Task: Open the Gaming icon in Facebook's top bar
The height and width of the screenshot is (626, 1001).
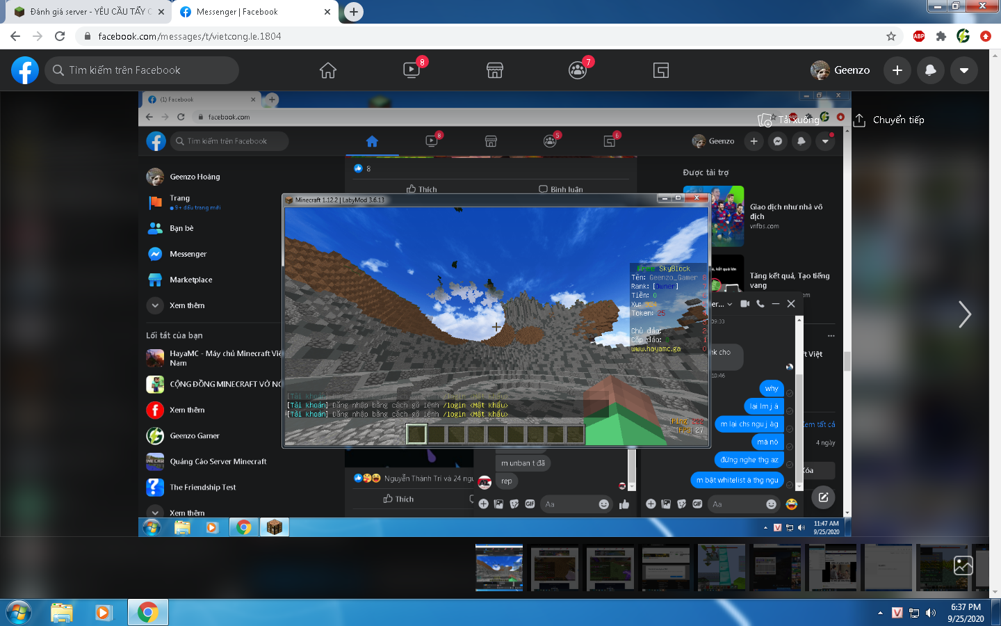Action: pos(661,70)
